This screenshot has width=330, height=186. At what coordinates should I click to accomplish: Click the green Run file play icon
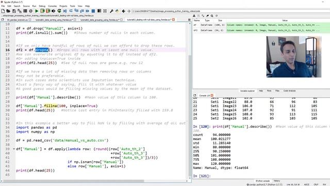tap(37, 11)
